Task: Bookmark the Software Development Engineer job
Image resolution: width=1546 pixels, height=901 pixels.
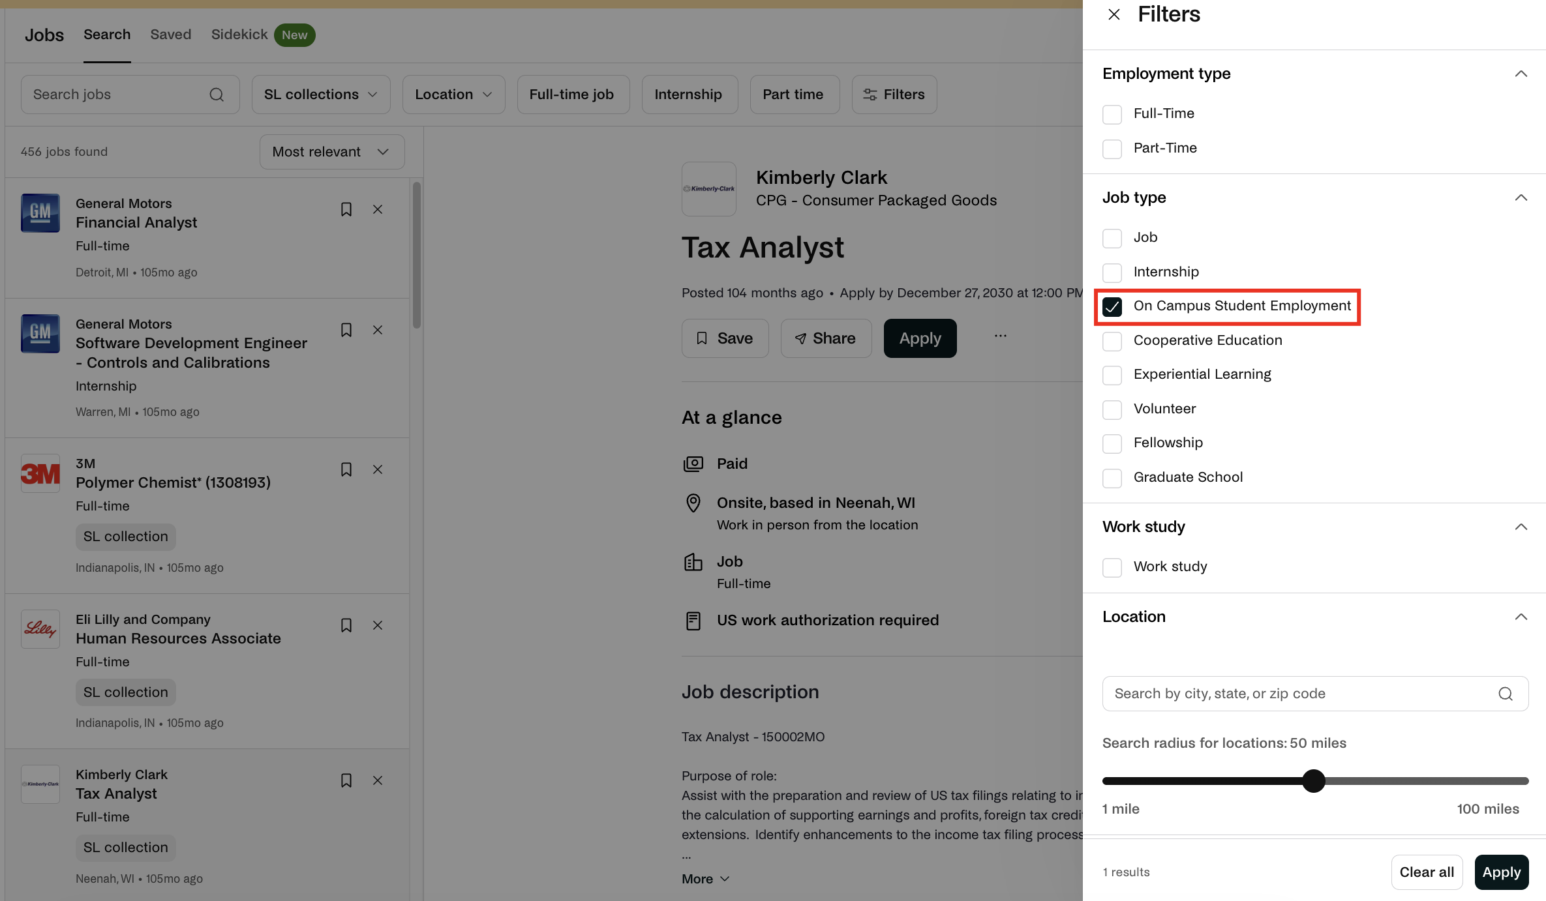Action: click(346, 330)
